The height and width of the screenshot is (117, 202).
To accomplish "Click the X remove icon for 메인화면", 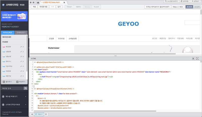I will [x=23, y=47].
